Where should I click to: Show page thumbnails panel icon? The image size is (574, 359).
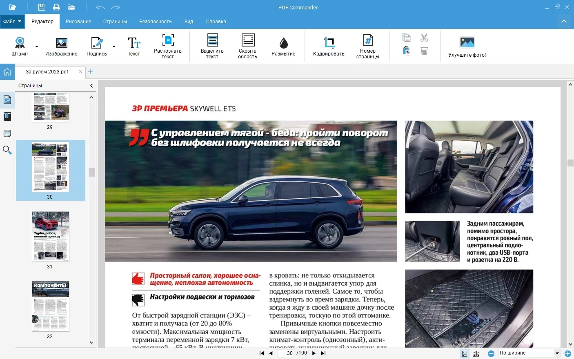pos(7,100)
